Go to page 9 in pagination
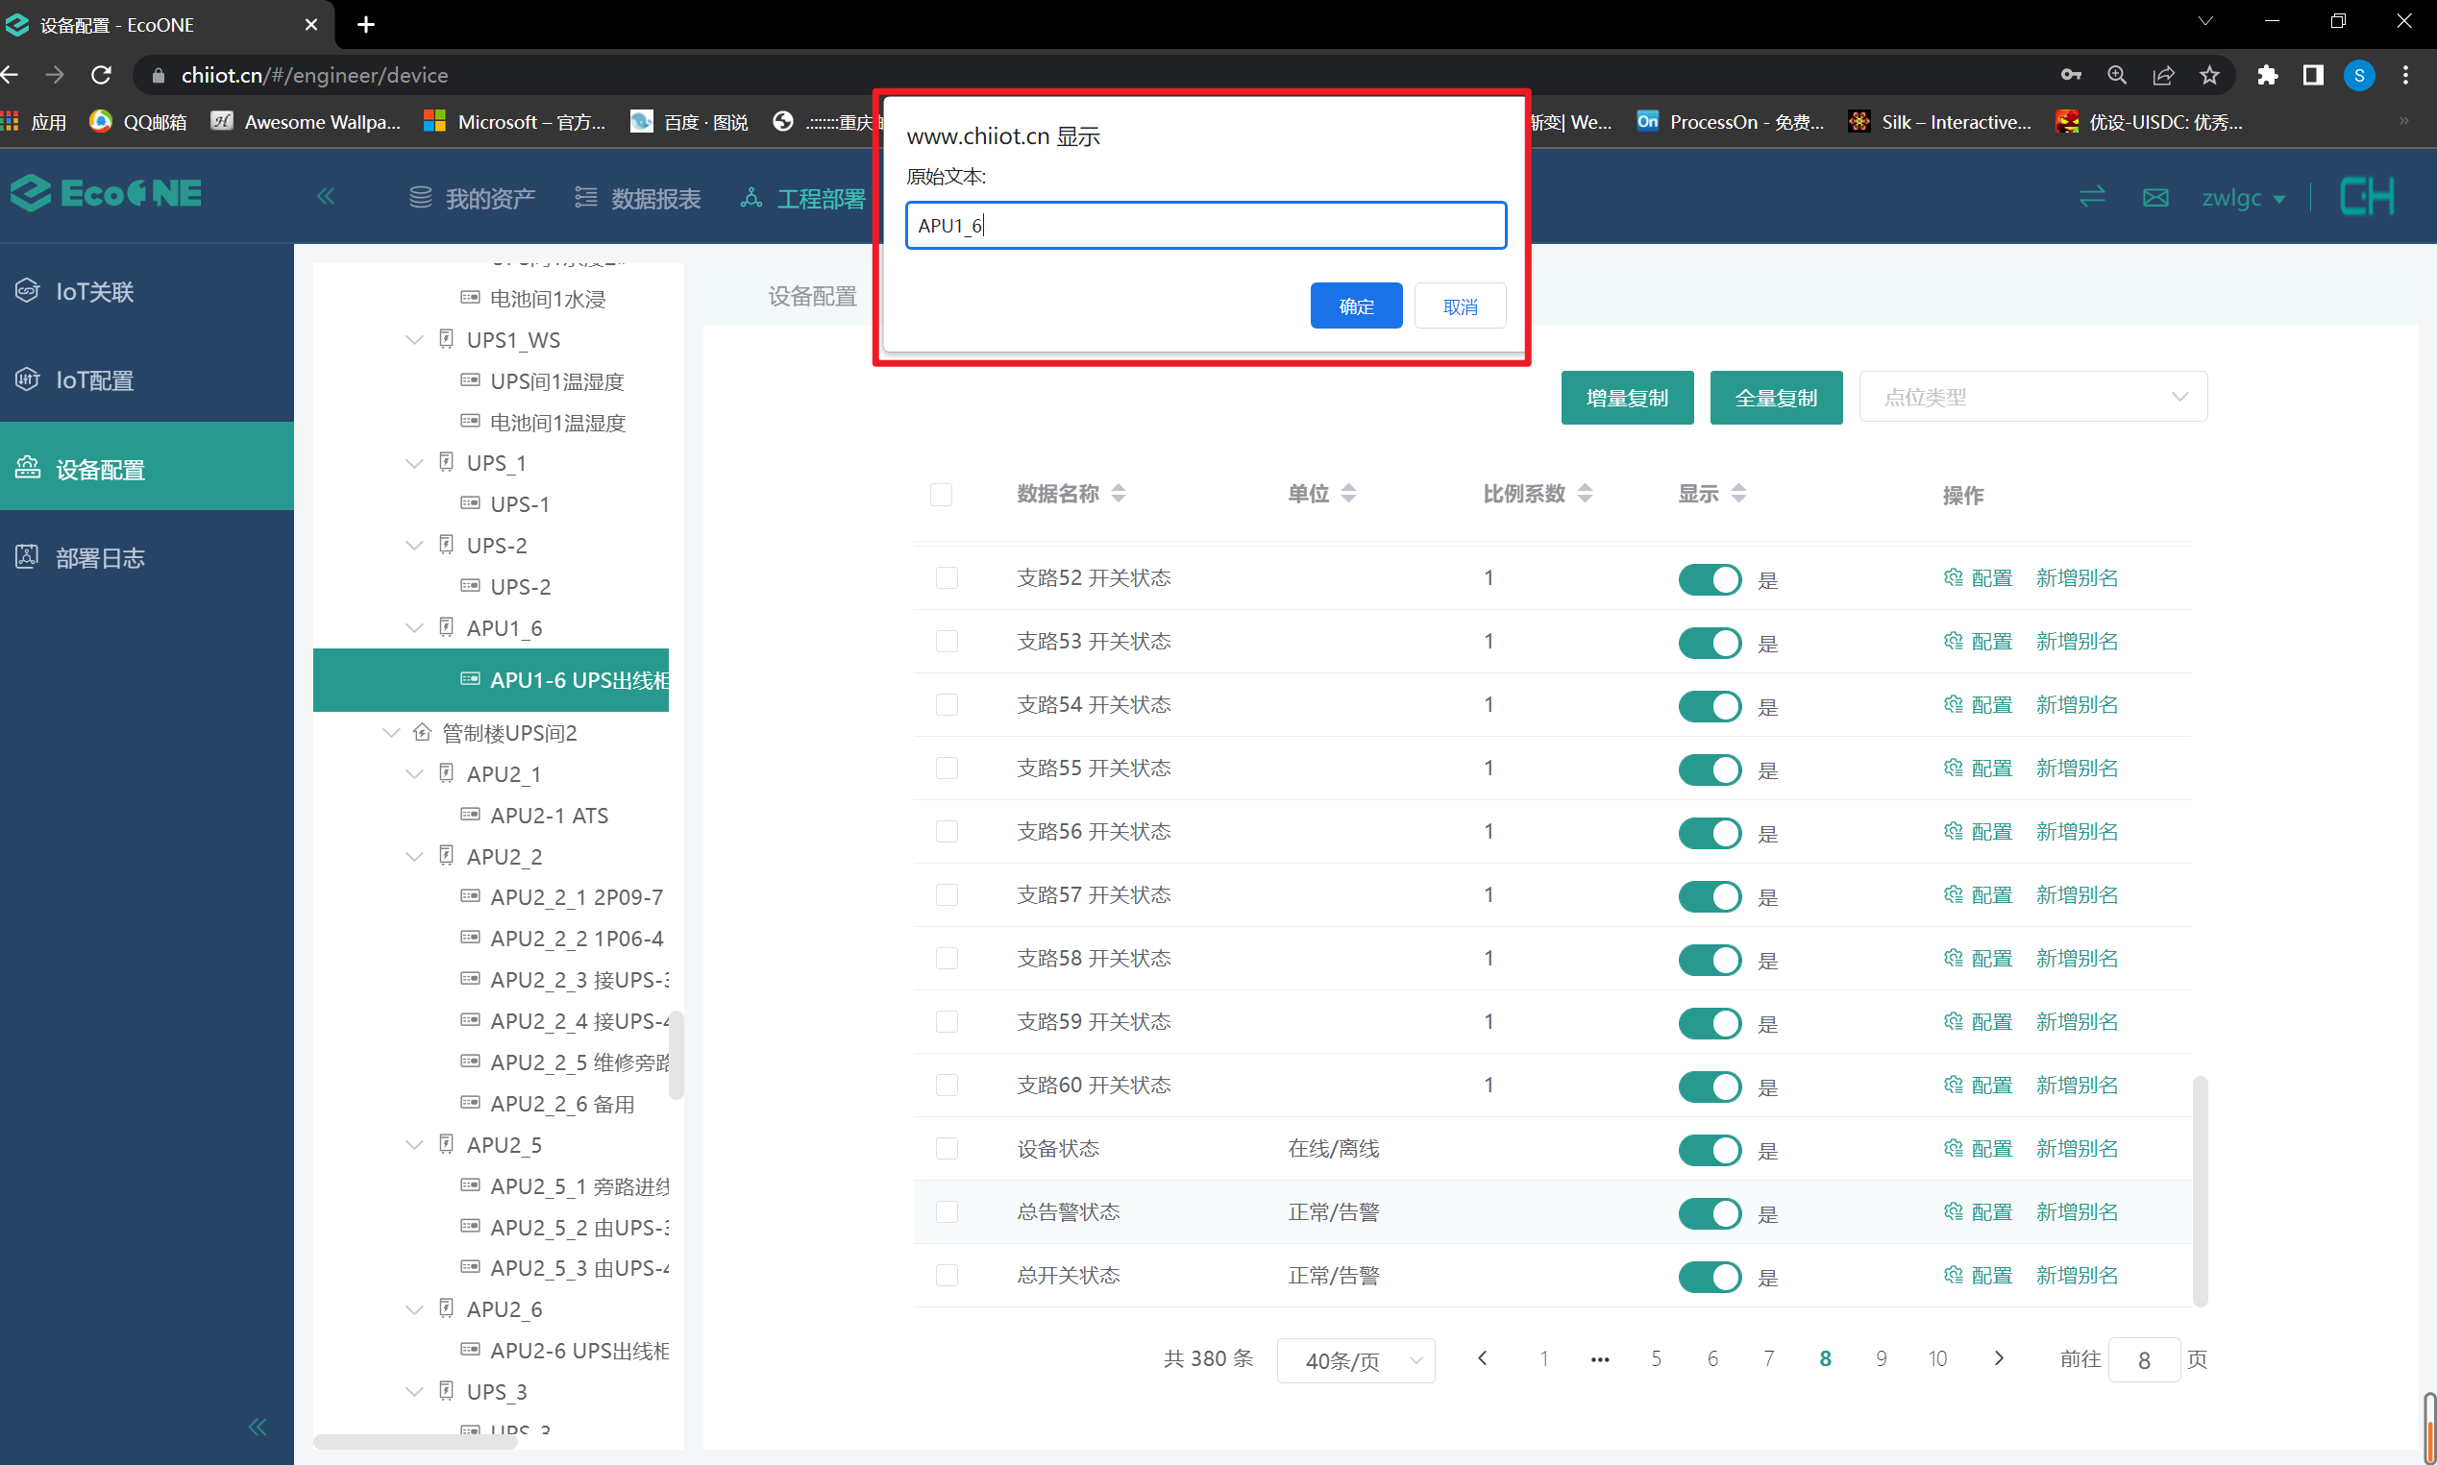2437x1465 pixels. click(1881, 1359)
